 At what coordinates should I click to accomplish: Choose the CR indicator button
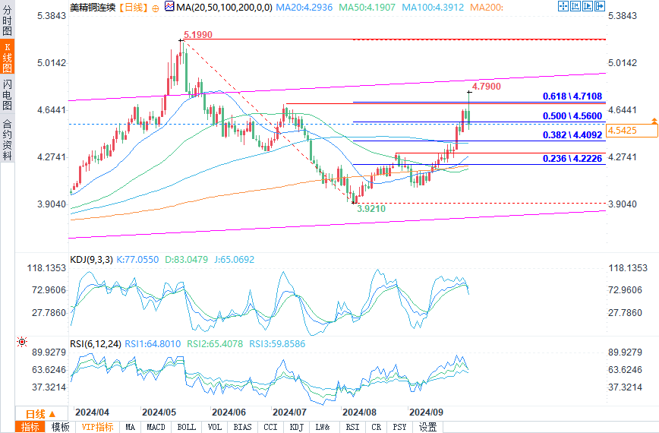point(376,427)
